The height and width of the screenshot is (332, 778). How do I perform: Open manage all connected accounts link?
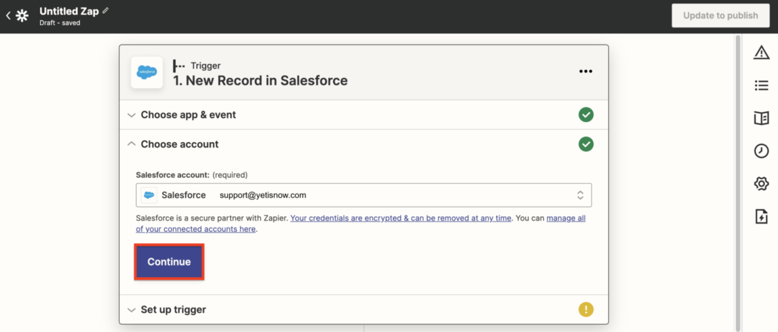[361, 224]
